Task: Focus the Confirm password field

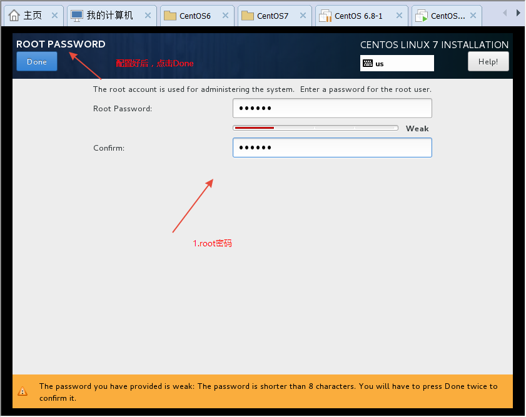Action: (x=332, y=148)
